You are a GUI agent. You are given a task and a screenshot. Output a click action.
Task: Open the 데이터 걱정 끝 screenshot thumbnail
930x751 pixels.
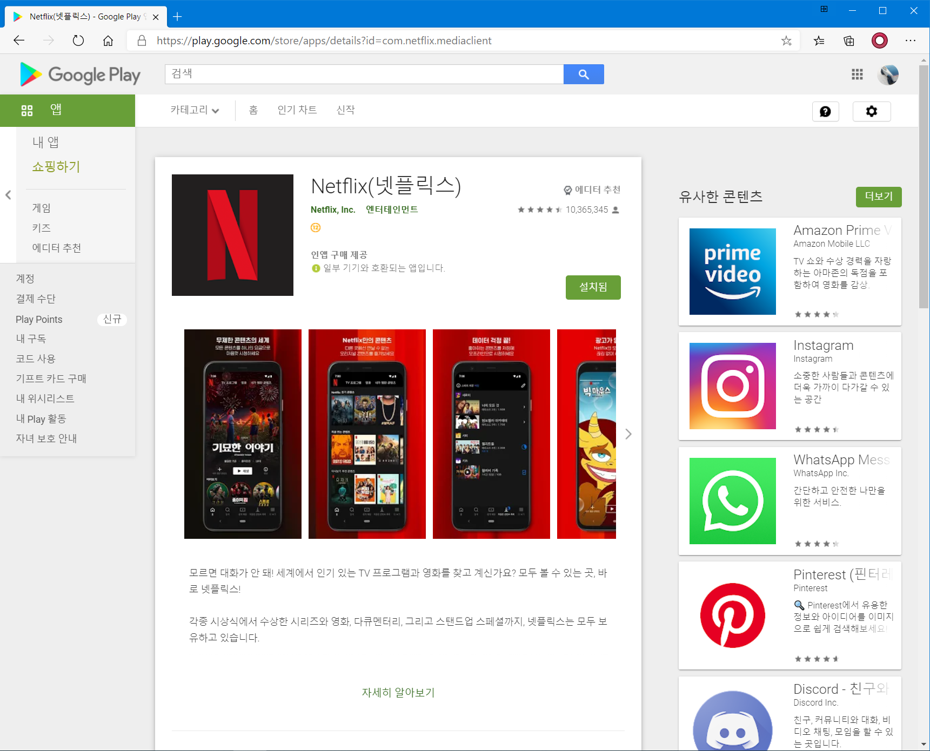[491, 434]
